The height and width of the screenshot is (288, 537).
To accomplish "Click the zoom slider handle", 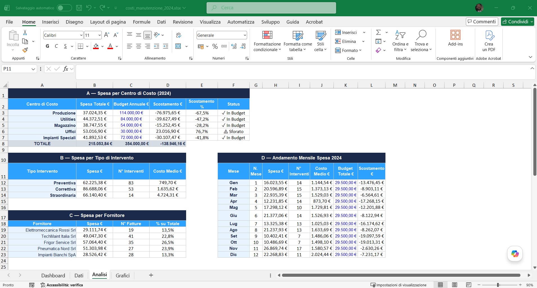I will click(498, 285).
